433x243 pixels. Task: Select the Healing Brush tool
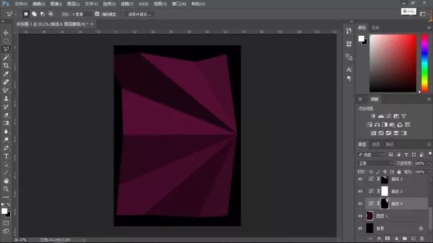(x=6, y=82)
